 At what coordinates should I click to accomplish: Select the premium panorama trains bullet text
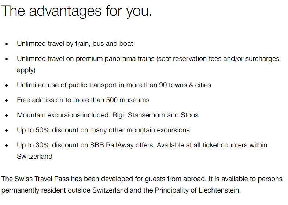point(148,59)
